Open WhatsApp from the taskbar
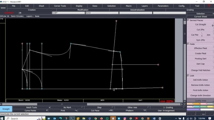 107,118
